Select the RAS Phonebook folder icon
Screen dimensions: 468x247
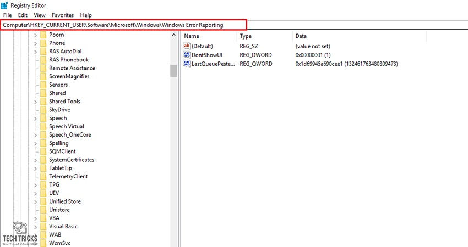tap(43, 60)
